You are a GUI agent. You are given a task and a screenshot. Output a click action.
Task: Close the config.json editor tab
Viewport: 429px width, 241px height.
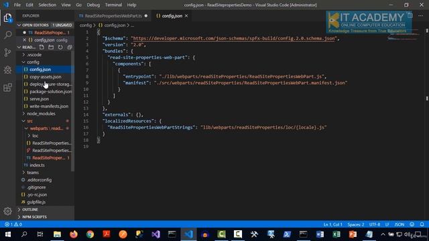point(186,16)
